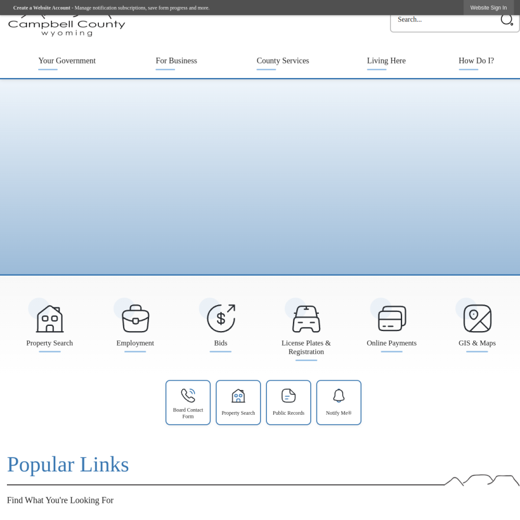Open the Employment briefcase icon
This screenshot has height=520, width=520.
(135, 319)
